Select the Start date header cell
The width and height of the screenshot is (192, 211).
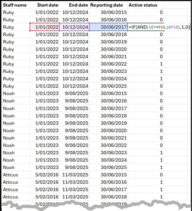45,5
